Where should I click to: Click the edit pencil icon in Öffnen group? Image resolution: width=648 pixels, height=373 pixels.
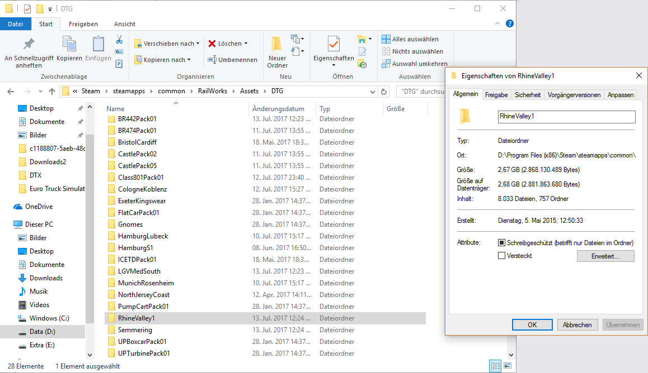pos(363,51)
